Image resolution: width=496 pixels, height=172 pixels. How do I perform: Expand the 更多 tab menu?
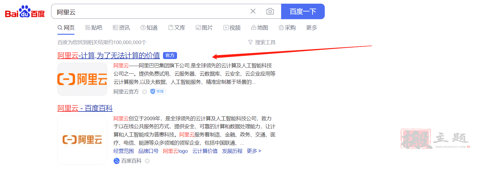312,28
